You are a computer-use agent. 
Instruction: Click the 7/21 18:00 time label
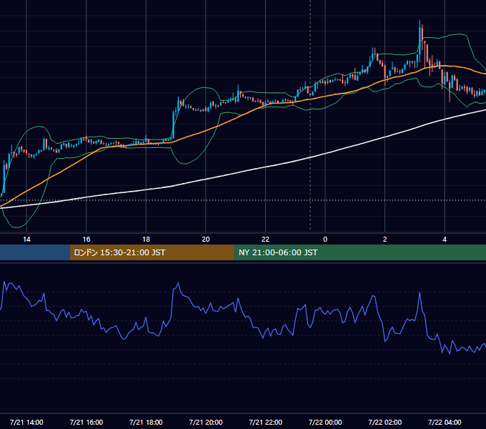tap(146, 422)
